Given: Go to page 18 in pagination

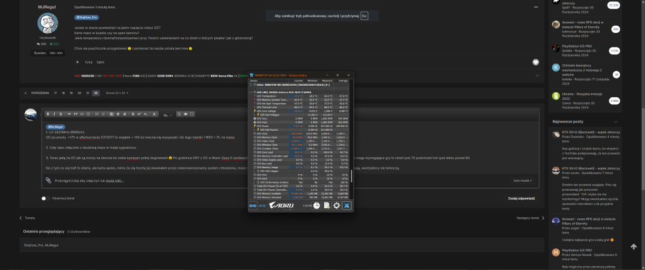Looking at the screenshot, I should coord(63,93).
